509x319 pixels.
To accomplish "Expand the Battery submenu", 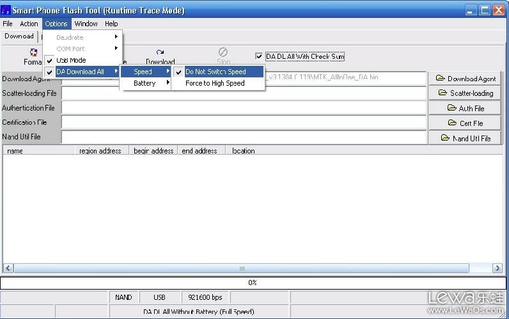I will coord(145,83).
